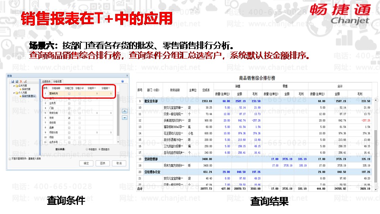380x214 pixels.
Task: Click the 分组名称 column header
Action: (56, 88)
